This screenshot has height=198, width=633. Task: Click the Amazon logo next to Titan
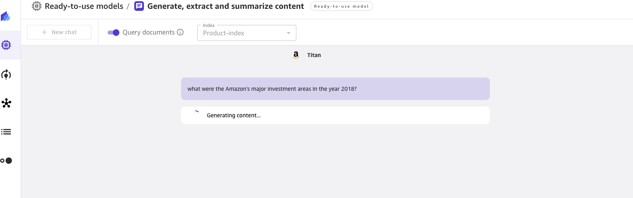[x=296, y=55]
